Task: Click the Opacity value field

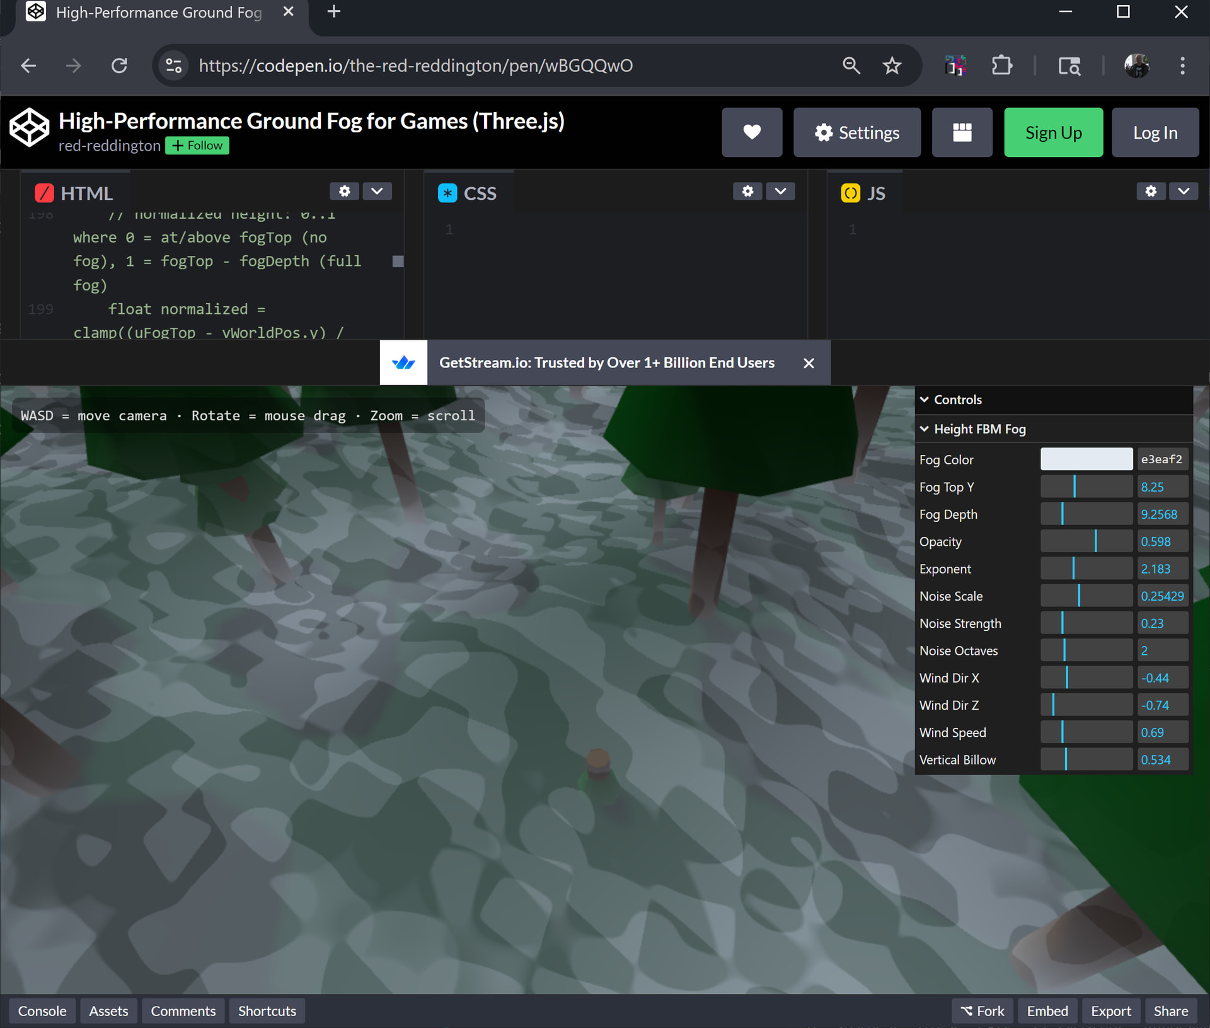Action: [1162, 541]
